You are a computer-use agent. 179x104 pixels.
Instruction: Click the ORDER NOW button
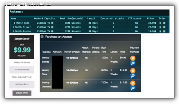click(x=22, y=93)
